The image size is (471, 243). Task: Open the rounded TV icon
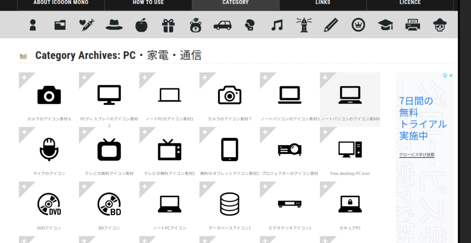[x=109, y=149]
